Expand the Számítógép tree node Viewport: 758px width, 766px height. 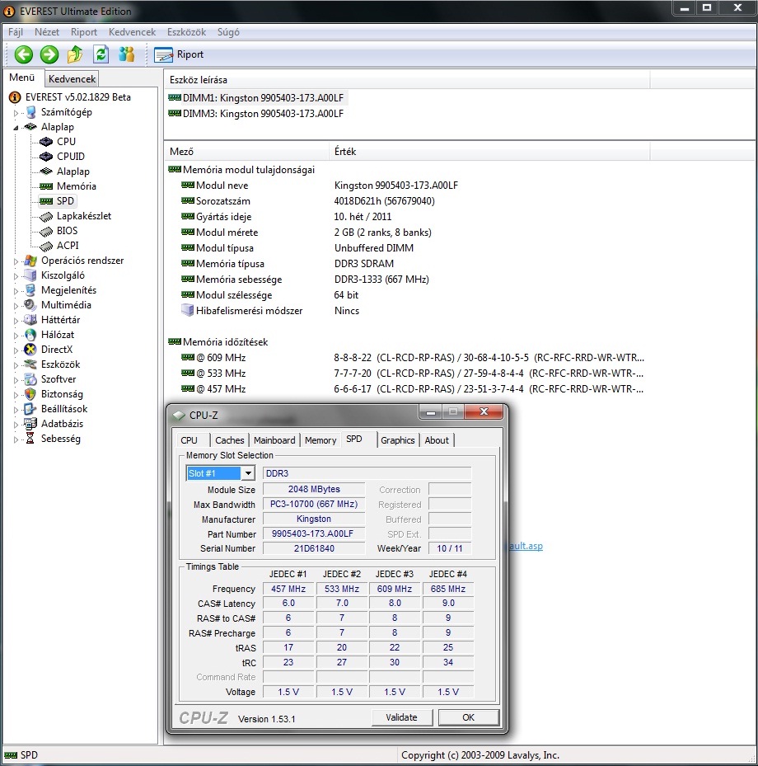pos(16,113)
